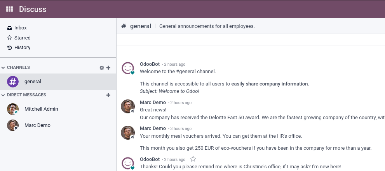Open the apps grid menu
385x171 pixels.
tap(10, 9)
